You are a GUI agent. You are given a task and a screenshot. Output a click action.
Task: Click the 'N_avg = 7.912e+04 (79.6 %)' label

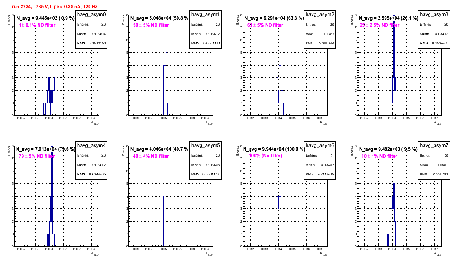coord(45,149)
